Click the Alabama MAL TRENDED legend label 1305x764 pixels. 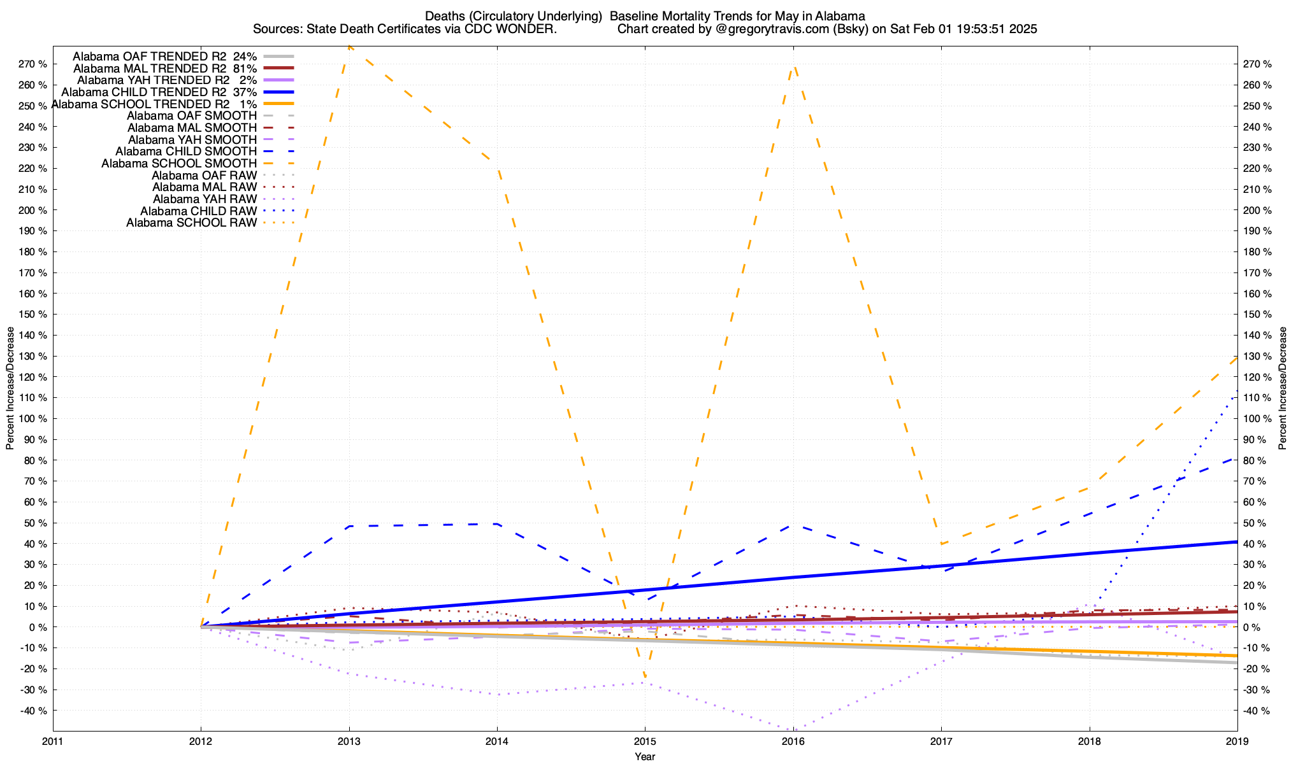pyautogui.click(x=164, y=68)
